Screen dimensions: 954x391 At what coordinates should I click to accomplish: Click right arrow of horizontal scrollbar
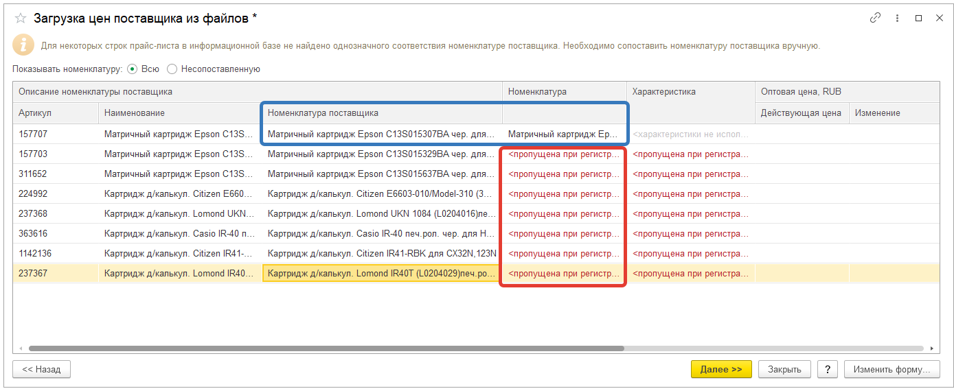[x=931, y=348]
